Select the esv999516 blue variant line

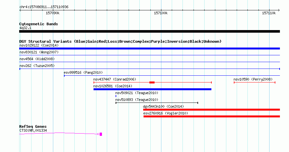coord(172,76)
